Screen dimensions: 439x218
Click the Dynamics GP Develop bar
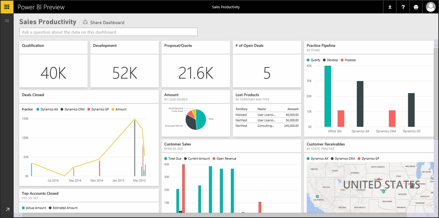[411, 110]
